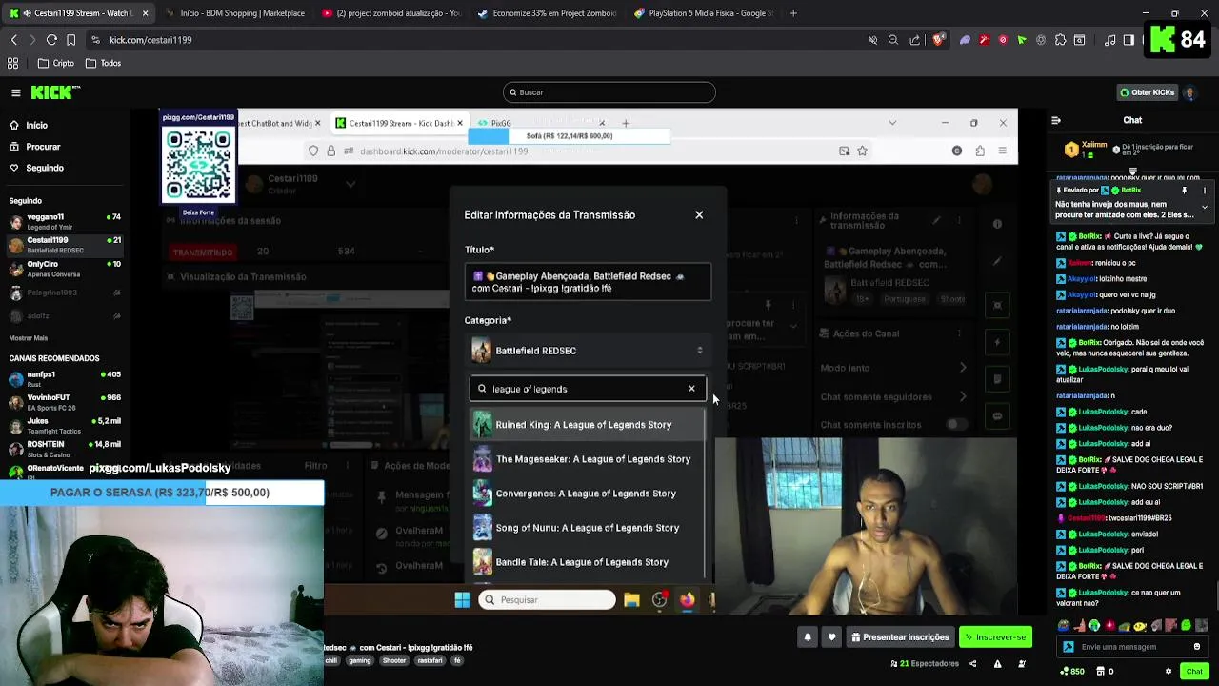Open chat settings gear icon

[x=1169, y=672]
